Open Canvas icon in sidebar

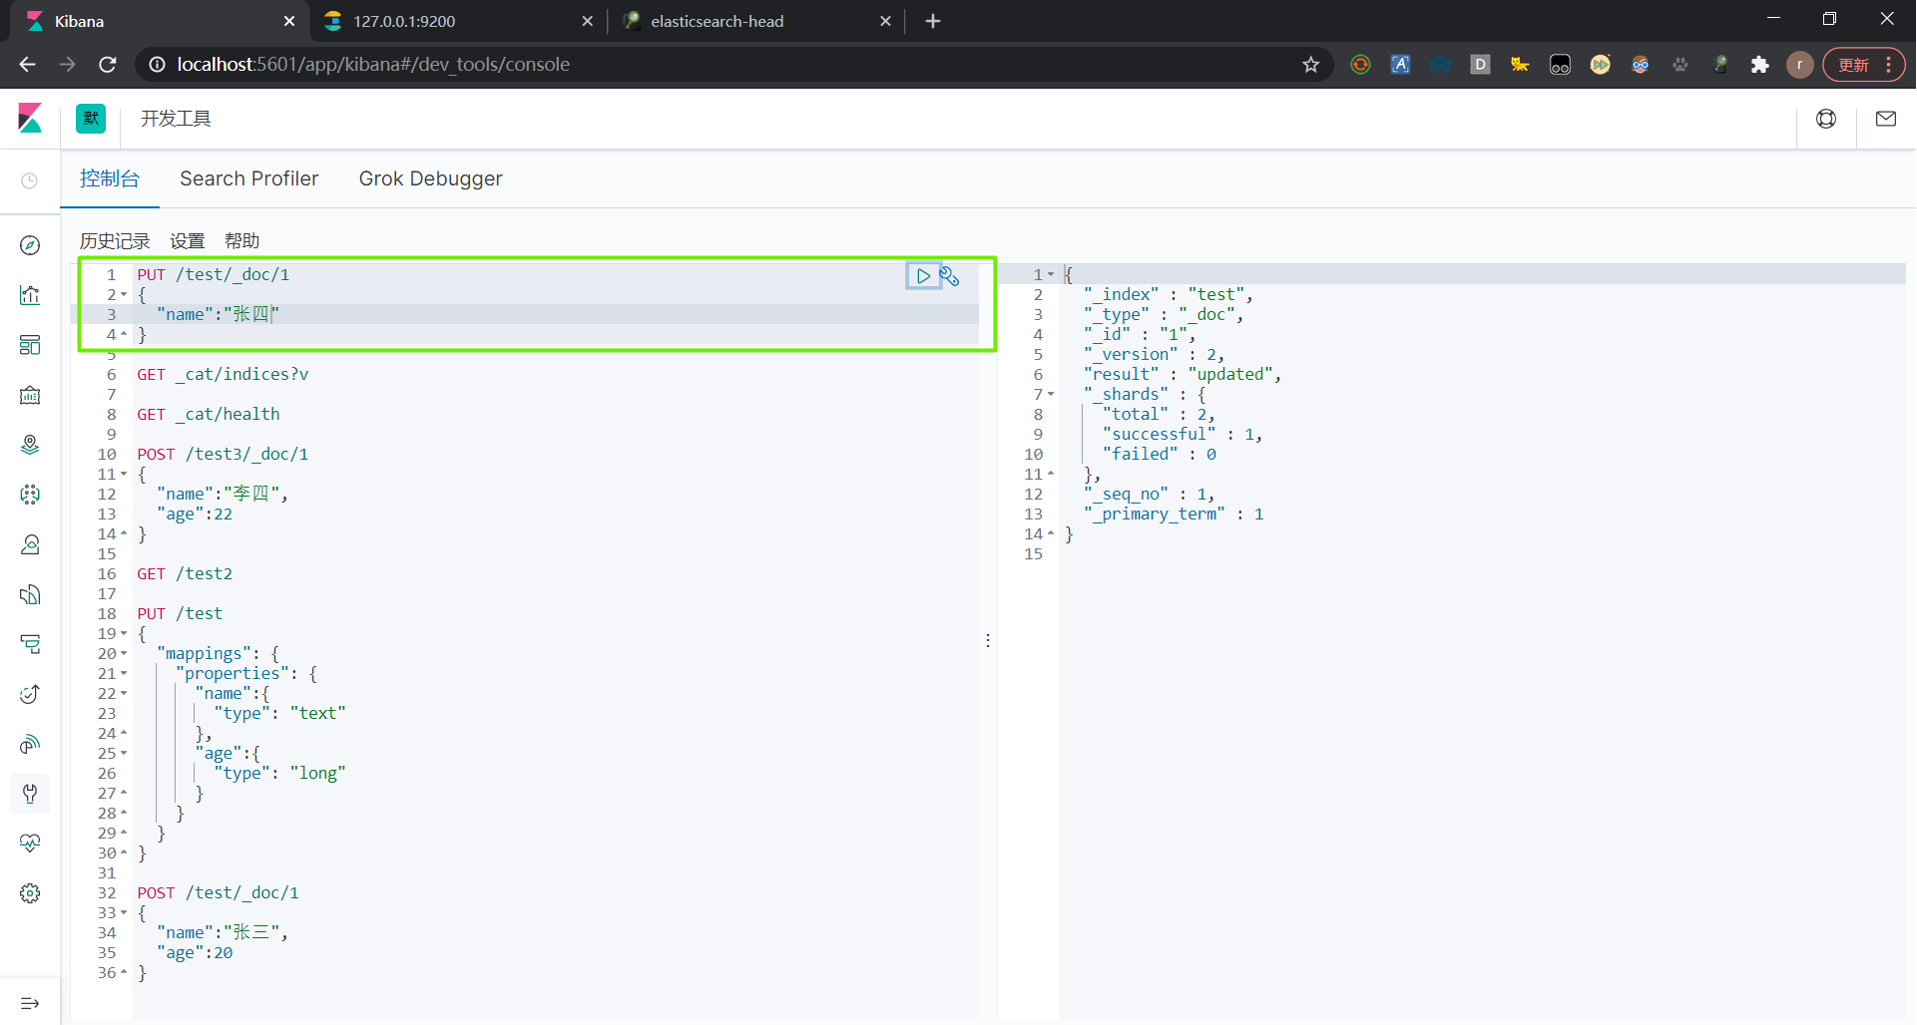click(30, 395)
